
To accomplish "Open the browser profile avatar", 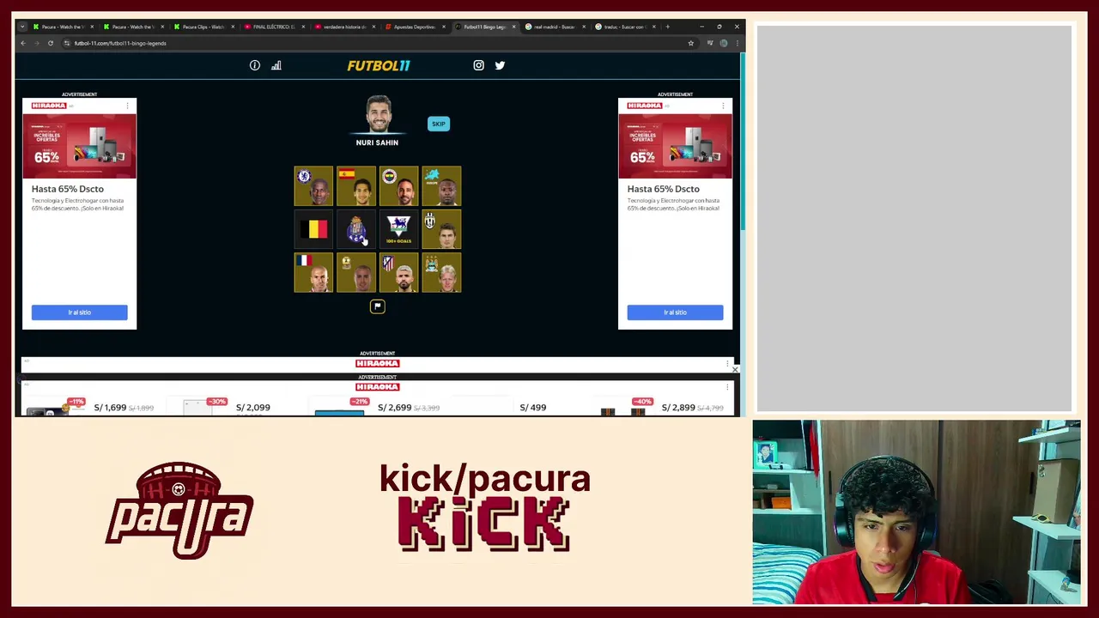I will click(724, 43).
